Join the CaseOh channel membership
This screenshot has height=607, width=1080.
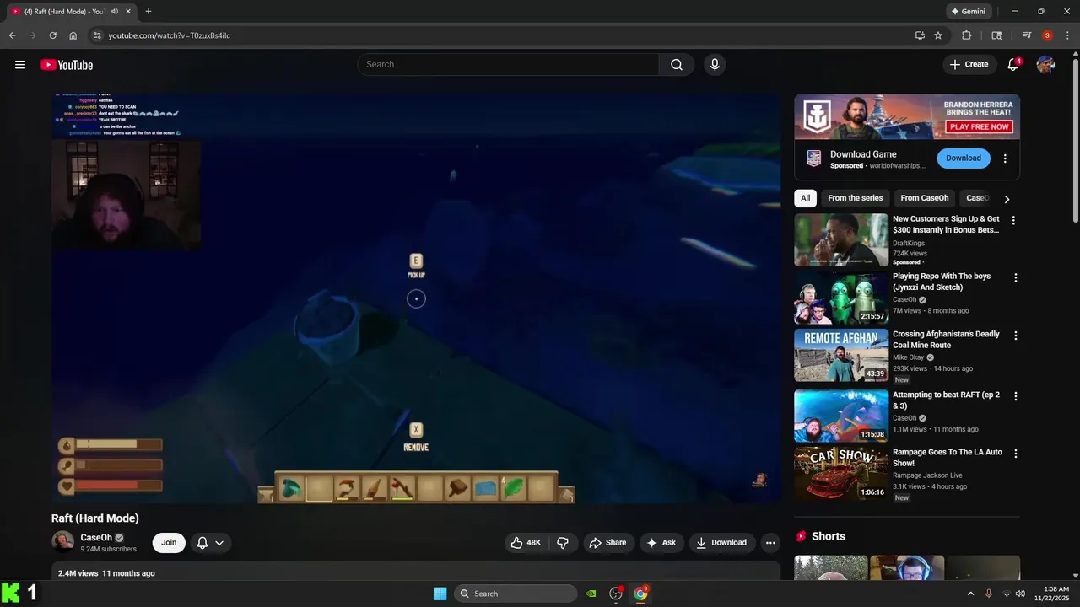pos(169,543)
